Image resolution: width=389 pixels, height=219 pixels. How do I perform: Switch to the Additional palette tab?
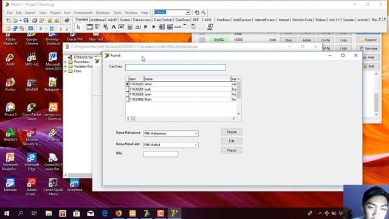click(97, 20)
